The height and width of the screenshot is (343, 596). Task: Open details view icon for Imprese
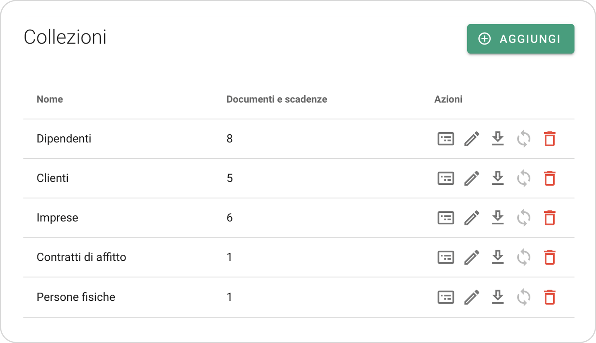[446, 218]
